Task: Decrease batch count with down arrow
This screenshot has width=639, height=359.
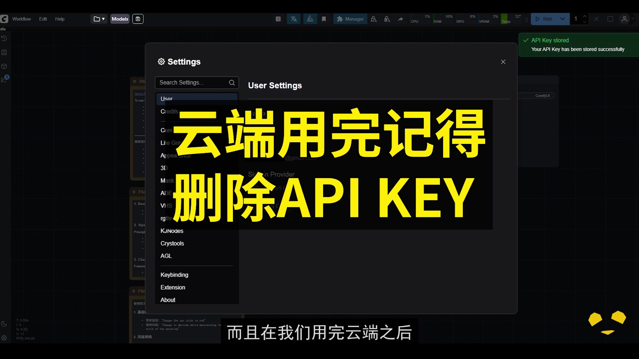Action: point(584,22)
